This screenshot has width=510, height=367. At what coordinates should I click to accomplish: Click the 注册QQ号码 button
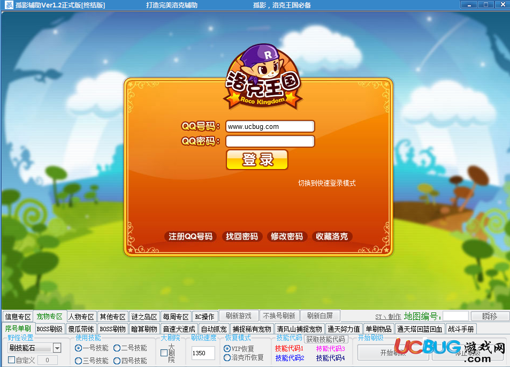pos(191,236)
